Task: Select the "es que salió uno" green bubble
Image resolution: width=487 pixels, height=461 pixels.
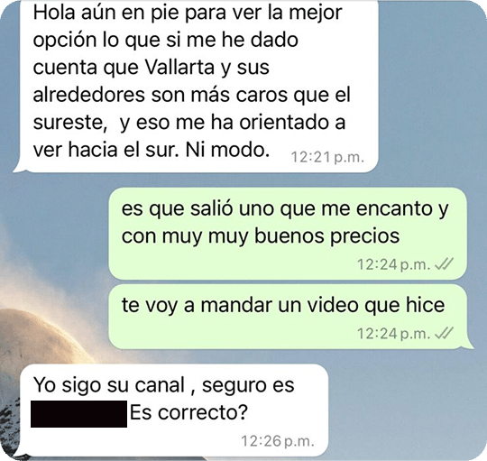Action: click(288, 234)
